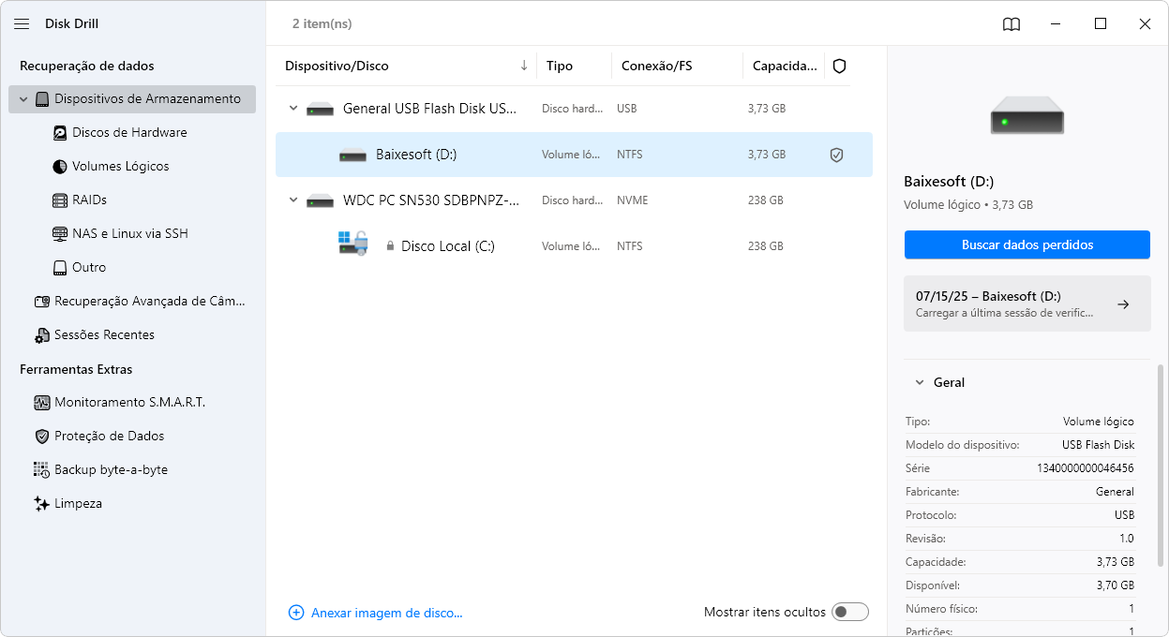Open Proteção de Dados menu item
The height and width of the screenshot is (637, 1169).
pos(109,436)
